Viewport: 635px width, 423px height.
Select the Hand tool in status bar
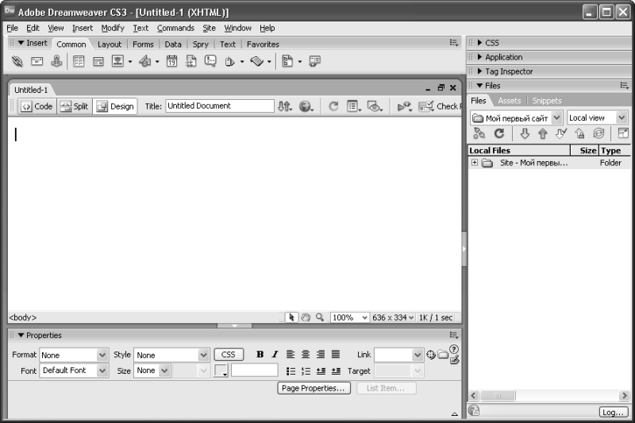pyautogui.click(x=306, y=317)
